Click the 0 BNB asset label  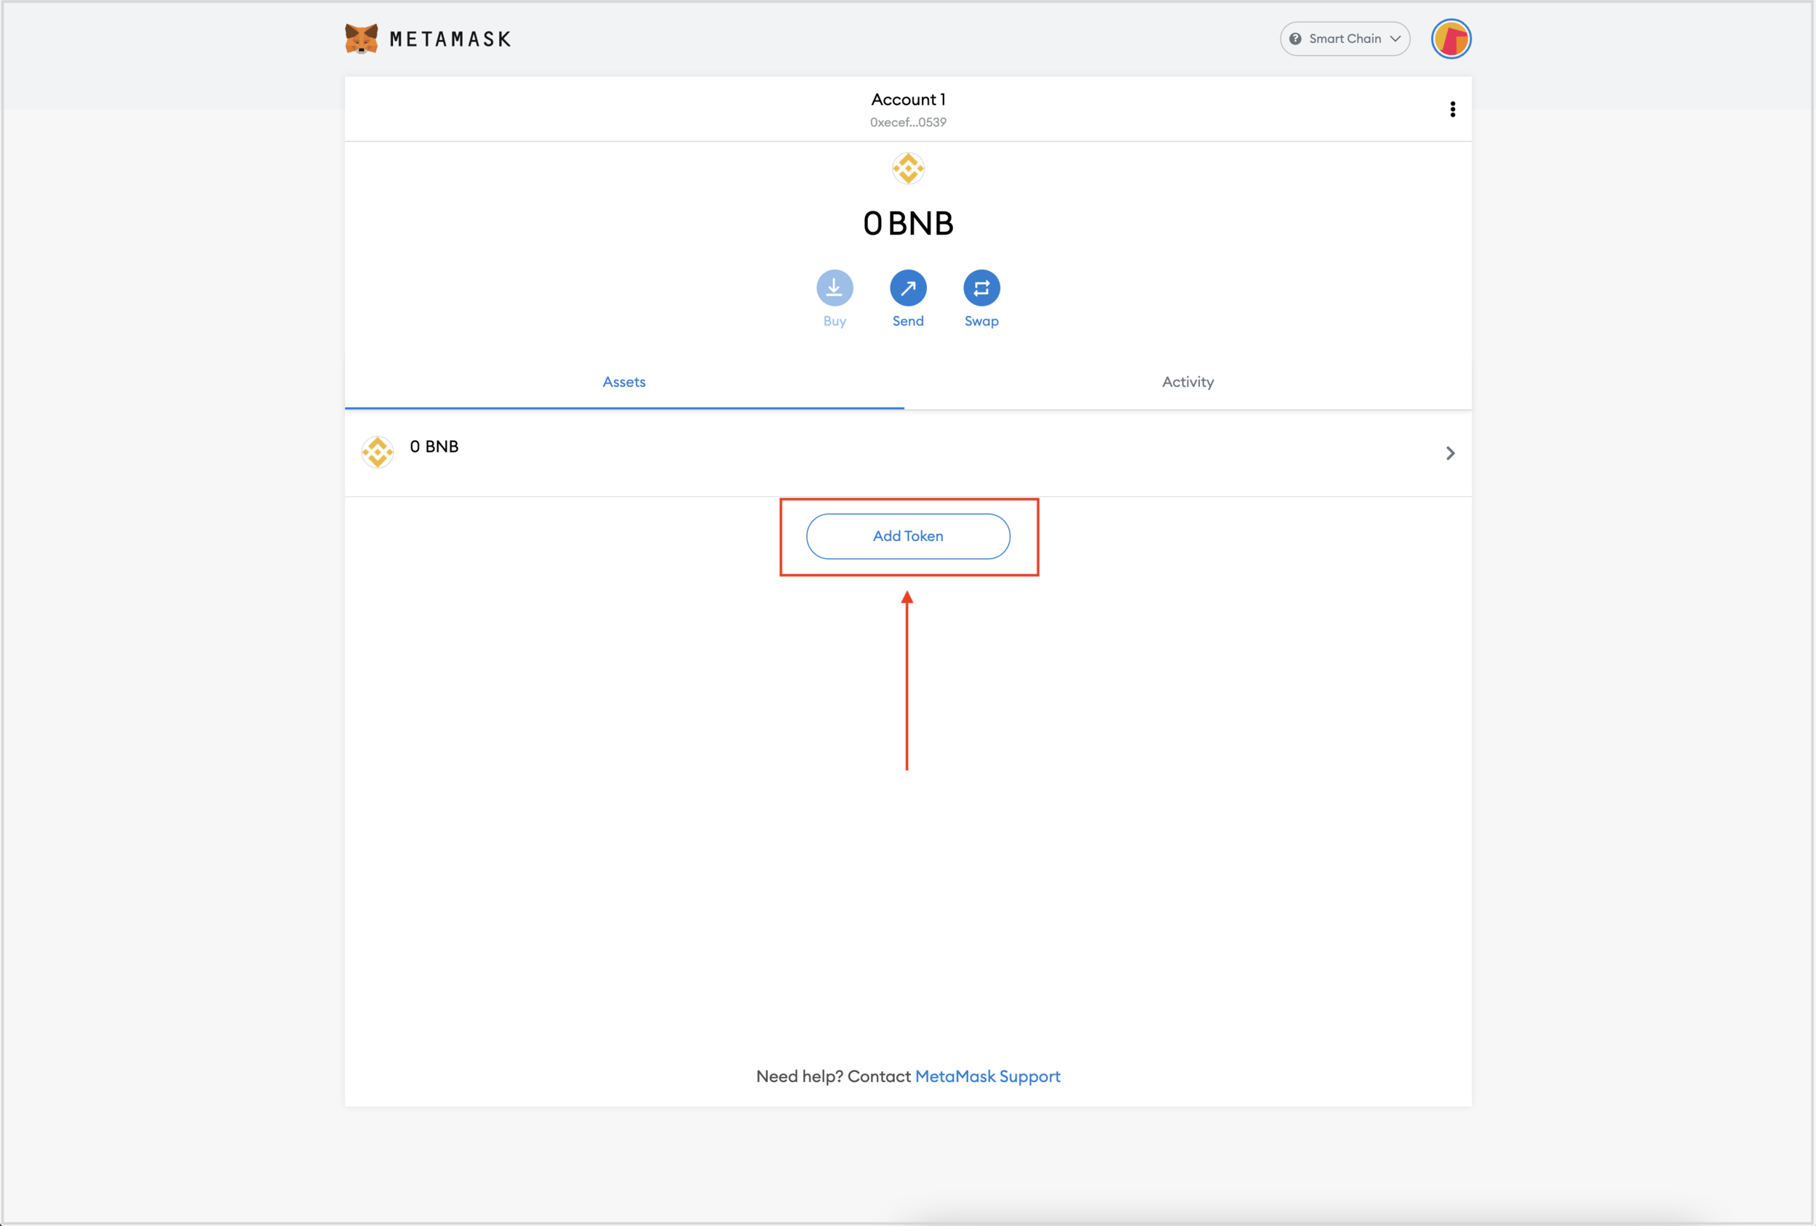[434, 446]
